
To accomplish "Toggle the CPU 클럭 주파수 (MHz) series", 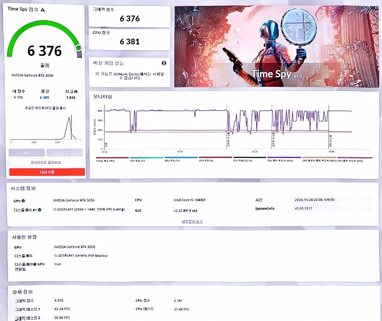I will point(284,159).
